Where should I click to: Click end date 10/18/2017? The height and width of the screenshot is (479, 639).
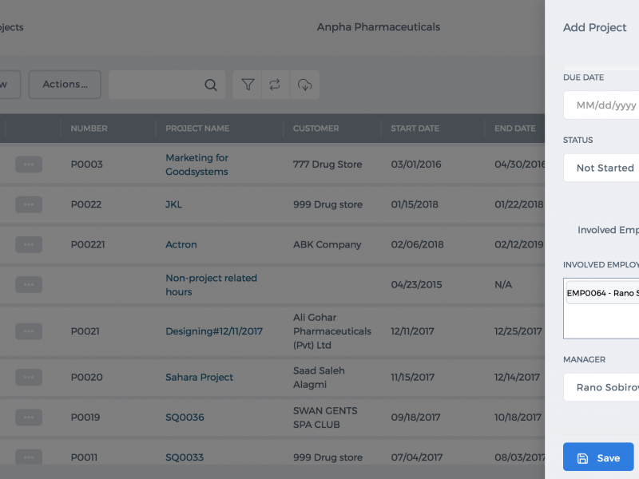click(518, 417)
